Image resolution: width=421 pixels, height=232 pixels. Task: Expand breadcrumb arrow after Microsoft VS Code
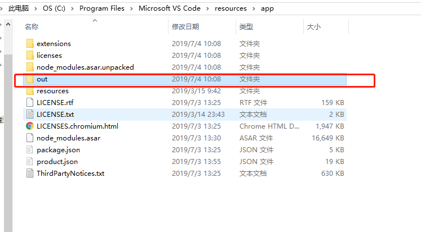[x=209, y=9]
